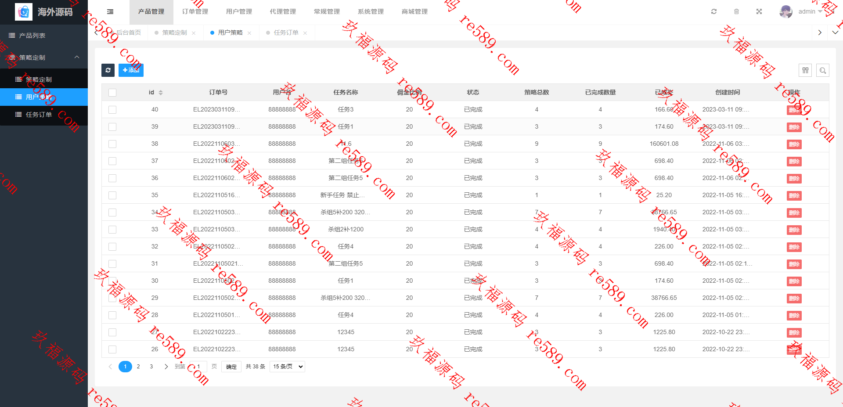Click the shopping bag logo icon
This screenshot has width=843, height=407.
(24, 12)
